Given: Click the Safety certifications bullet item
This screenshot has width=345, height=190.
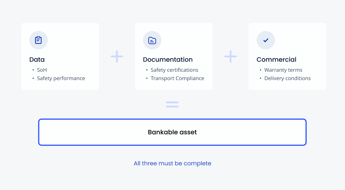Looking at the screenshot, I should (x=175, y=70).
